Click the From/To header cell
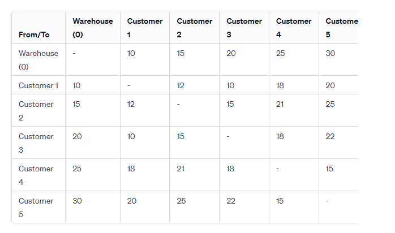The width and height of the screenshot is (395, 233). [x=34, y=34]
